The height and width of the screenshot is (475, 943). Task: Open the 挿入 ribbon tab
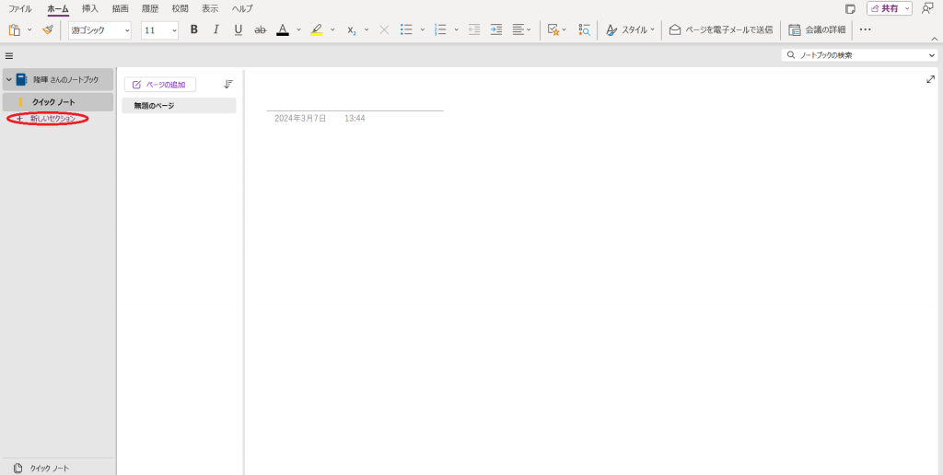point(90,8)
